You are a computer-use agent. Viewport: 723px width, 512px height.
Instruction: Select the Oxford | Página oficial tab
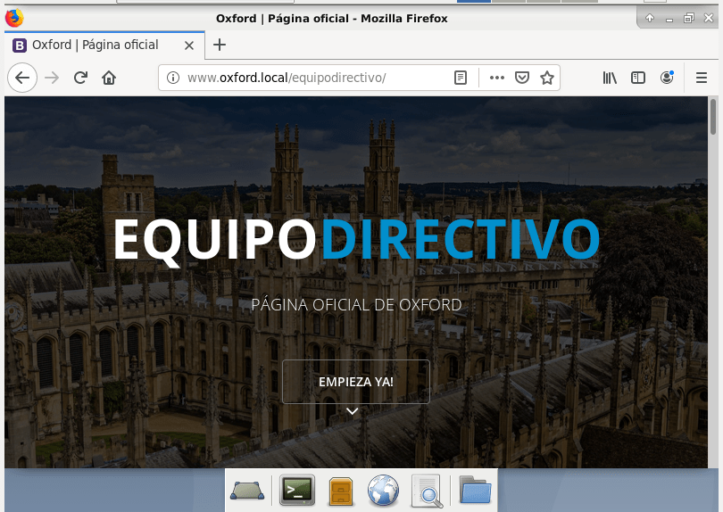pos(94,45)
